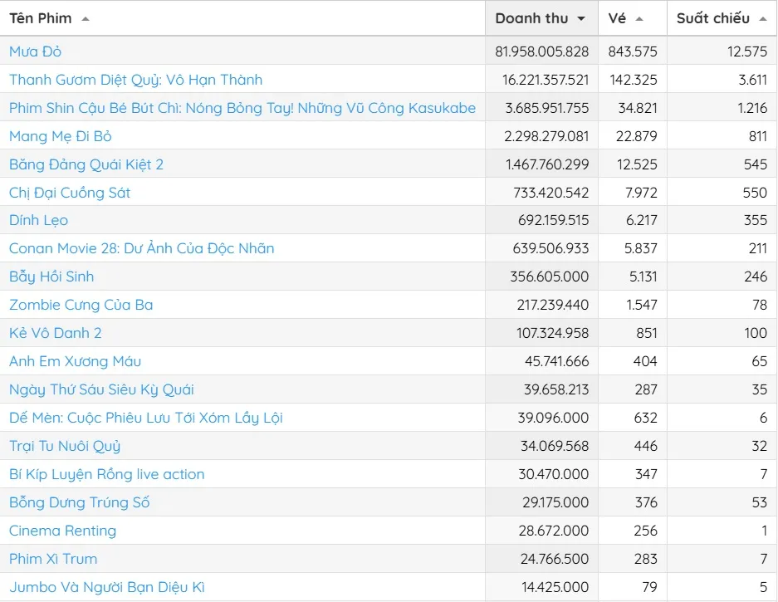Viewport: 778px width, 602px height.
Task: Click the Mang Mẹ Đi Bỏ link
Action: coord(61,136)
